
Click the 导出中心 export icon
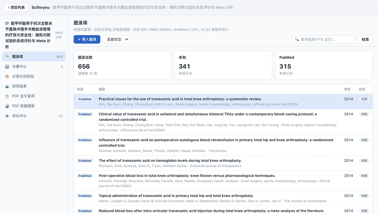click(7, 116)
